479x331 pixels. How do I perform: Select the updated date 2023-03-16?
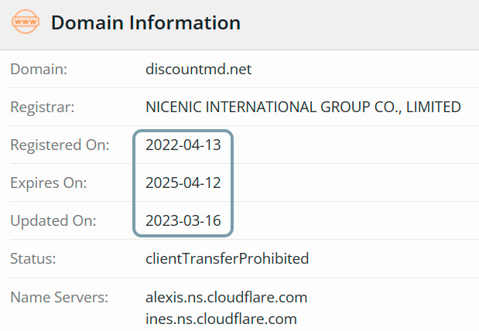pyautogui.click(x=183, y=220)
